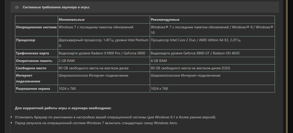Screen dimensions: 293x133
Task: Click the bullet about the default browser
Action: [x=115, y=117]
